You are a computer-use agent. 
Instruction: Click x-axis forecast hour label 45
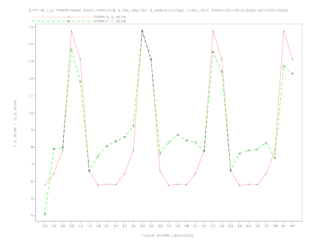click(x=178, y=226)
